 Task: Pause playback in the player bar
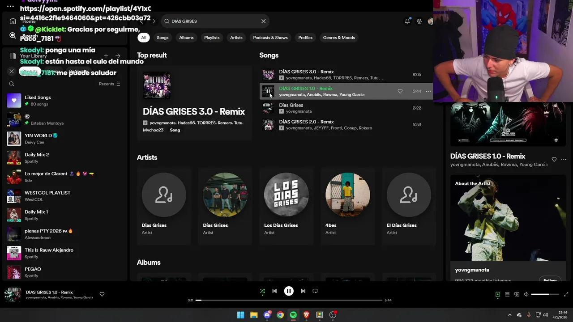(x=289, y=291)
